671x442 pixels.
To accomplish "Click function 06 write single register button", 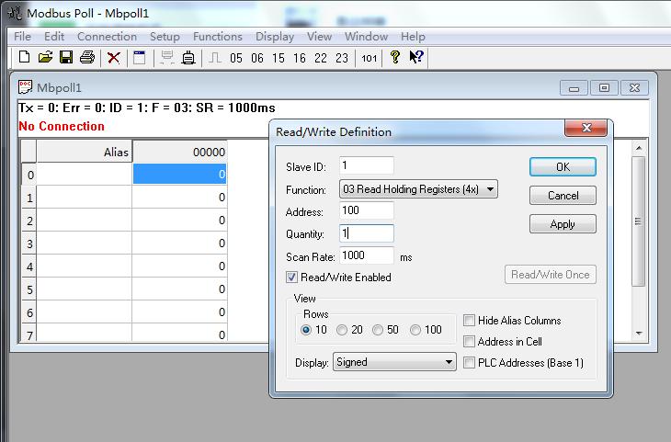I will [257, 58].
